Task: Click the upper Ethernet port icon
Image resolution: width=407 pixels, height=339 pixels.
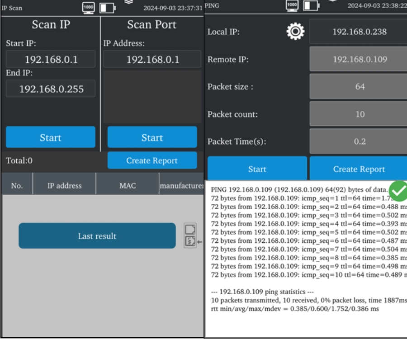Action: coord(191,230)
